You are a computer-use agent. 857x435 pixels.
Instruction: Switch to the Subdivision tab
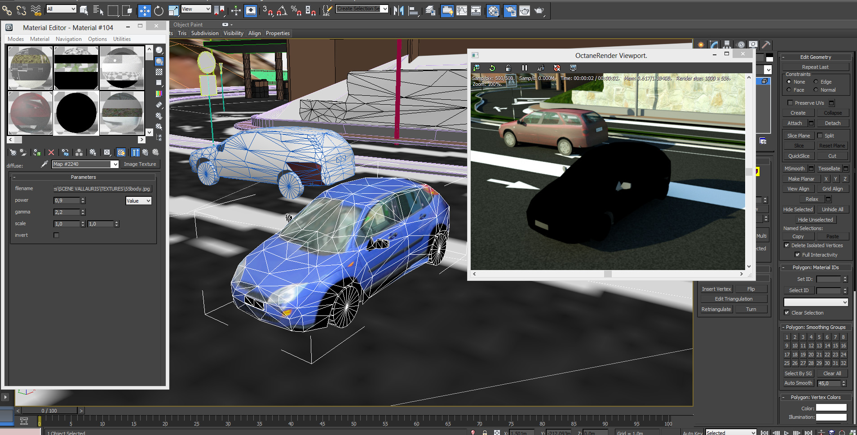click(205, 33)
